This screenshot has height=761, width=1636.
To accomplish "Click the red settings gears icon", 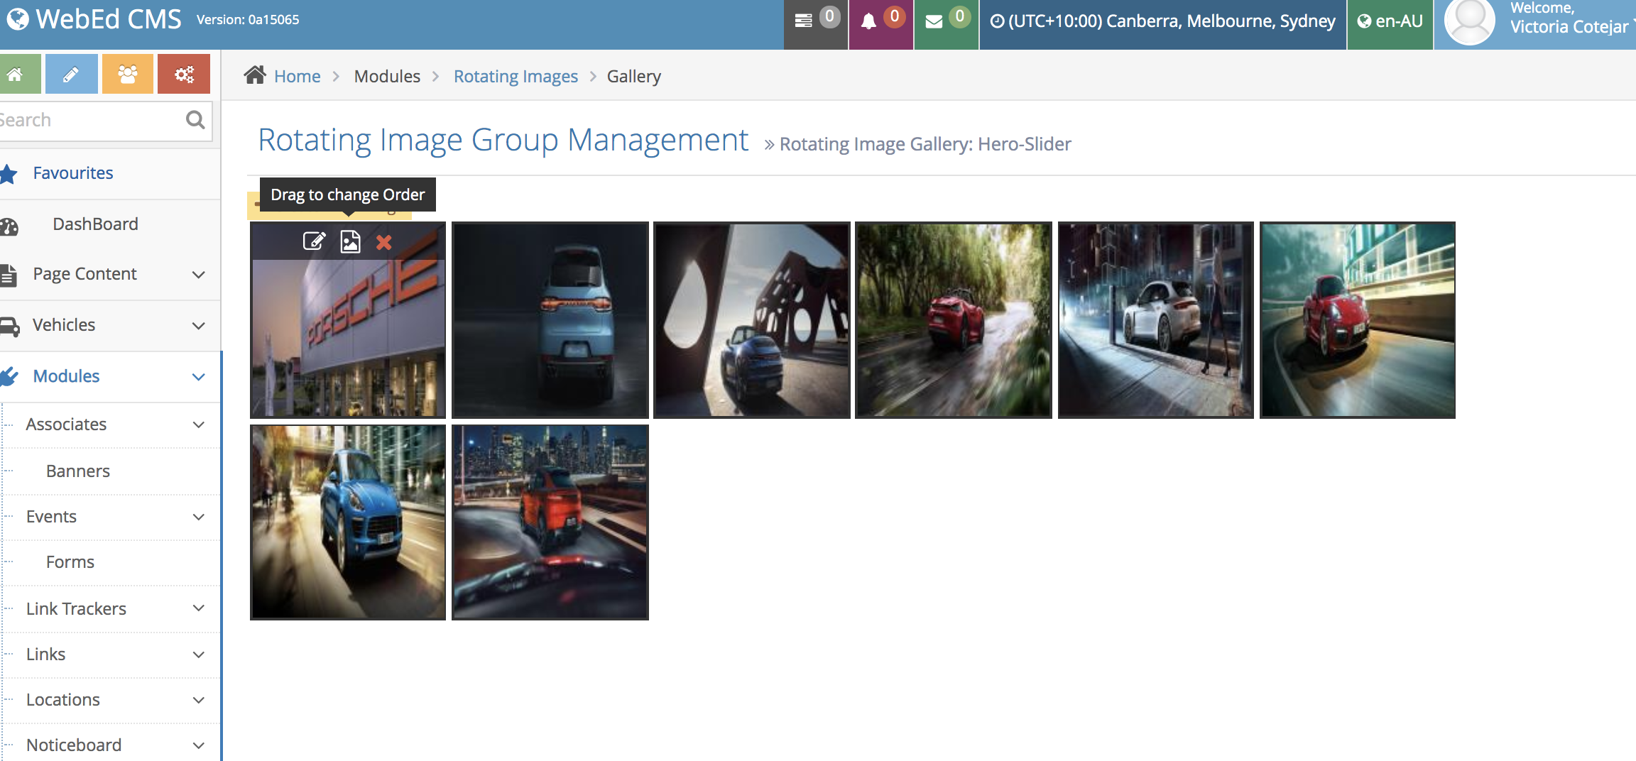I will coord(184,73).
